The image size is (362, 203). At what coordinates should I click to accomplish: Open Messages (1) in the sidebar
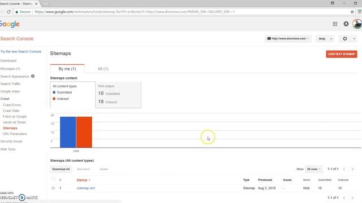coord(10,69)
